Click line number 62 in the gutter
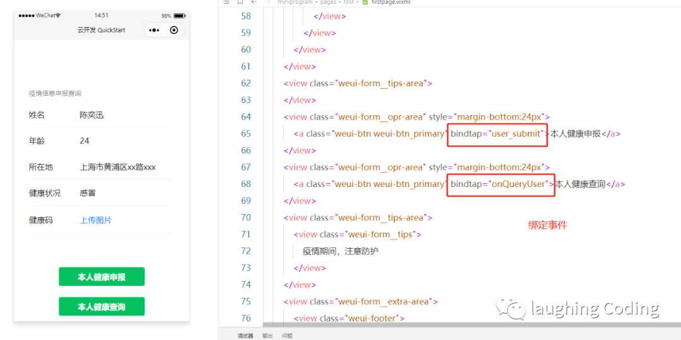This screenshot has width=681, height=340. tap(246, 83)
